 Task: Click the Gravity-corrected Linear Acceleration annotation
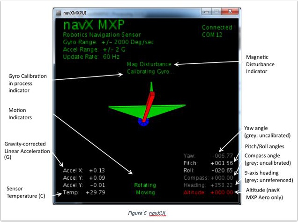(27, 150)
